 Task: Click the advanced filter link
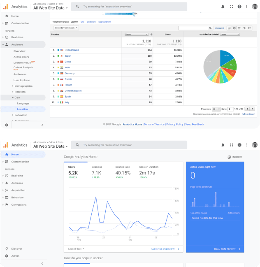click(x=219, y=28)
